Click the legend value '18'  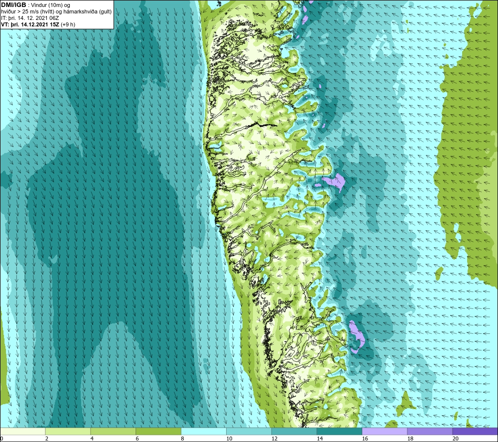(x=410, y=439)
